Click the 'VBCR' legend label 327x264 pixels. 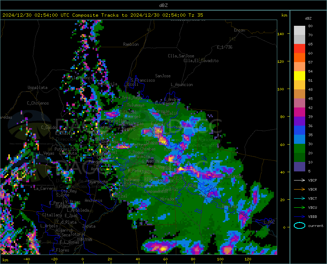coord(312,189)
